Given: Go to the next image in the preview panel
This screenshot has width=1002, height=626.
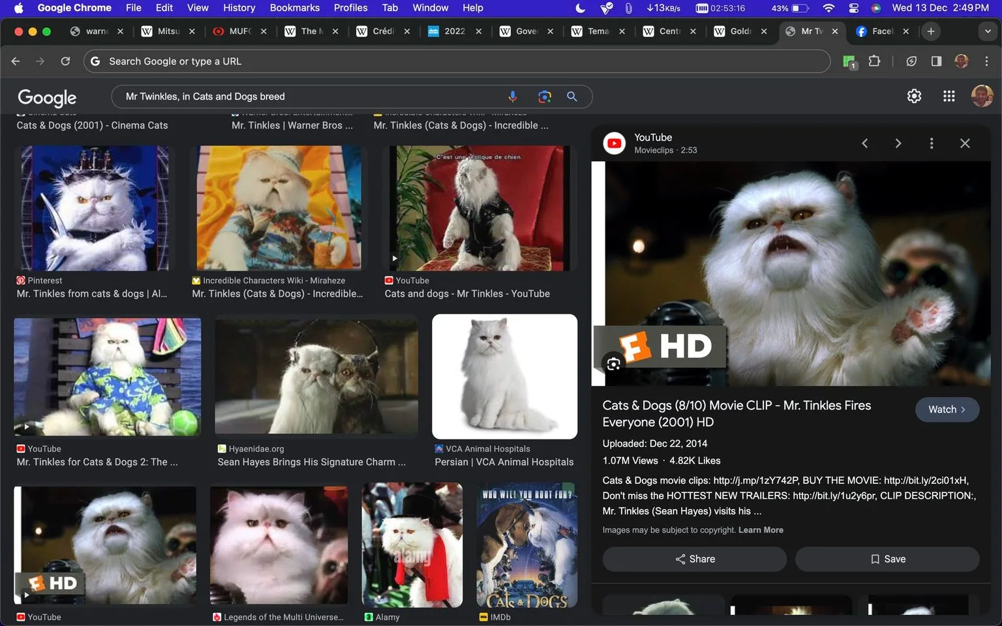Looking at the screenshot, I should click(x=898, y=143).
